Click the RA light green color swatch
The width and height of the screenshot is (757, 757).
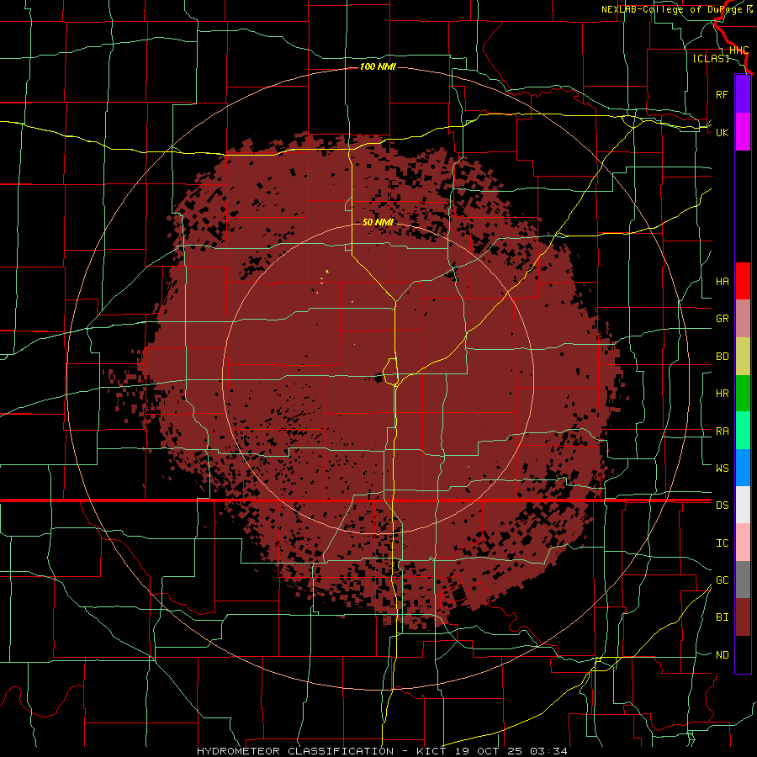[743, 431]
